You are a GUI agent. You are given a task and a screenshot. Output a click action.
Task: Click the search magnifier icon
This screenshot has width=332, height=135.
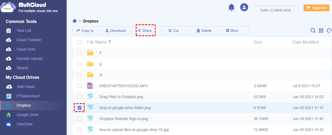[313, 30]
